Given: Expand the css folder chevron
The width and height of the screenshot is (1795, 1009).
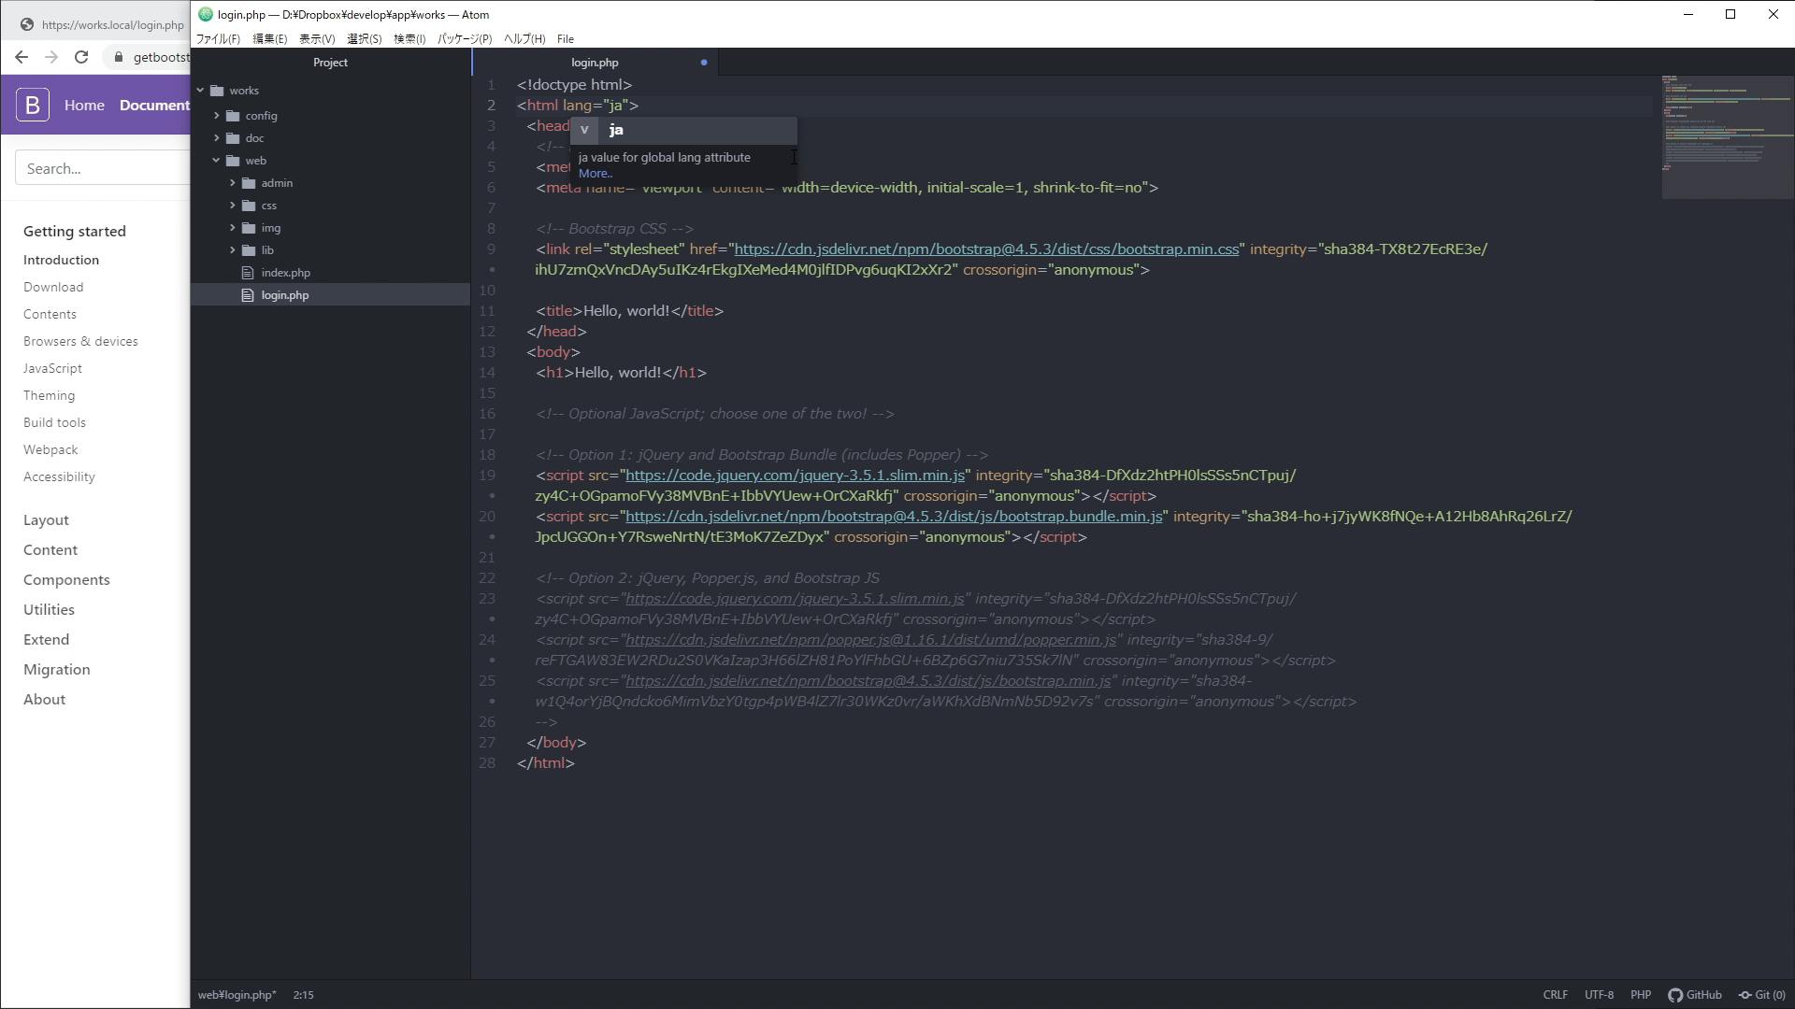Looking at the screenshot, I should [232, 206].
